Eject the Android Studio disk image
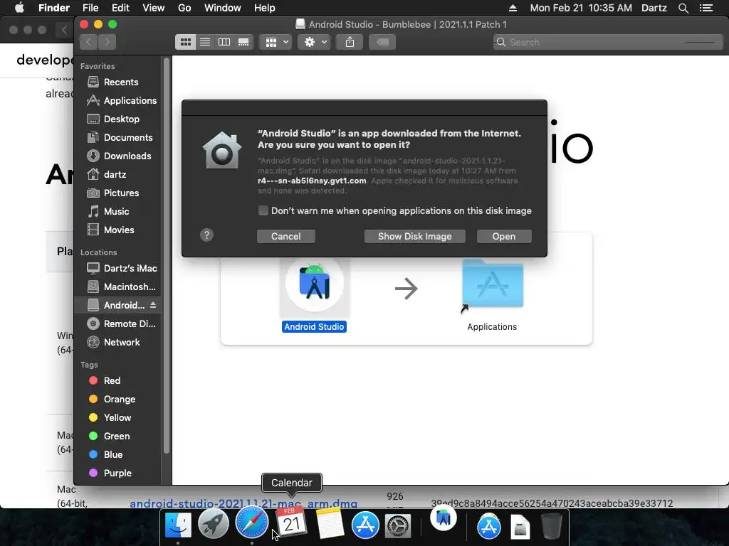This screenshot has width=729, height=546. pyautogui.click(x=153, y=305)
